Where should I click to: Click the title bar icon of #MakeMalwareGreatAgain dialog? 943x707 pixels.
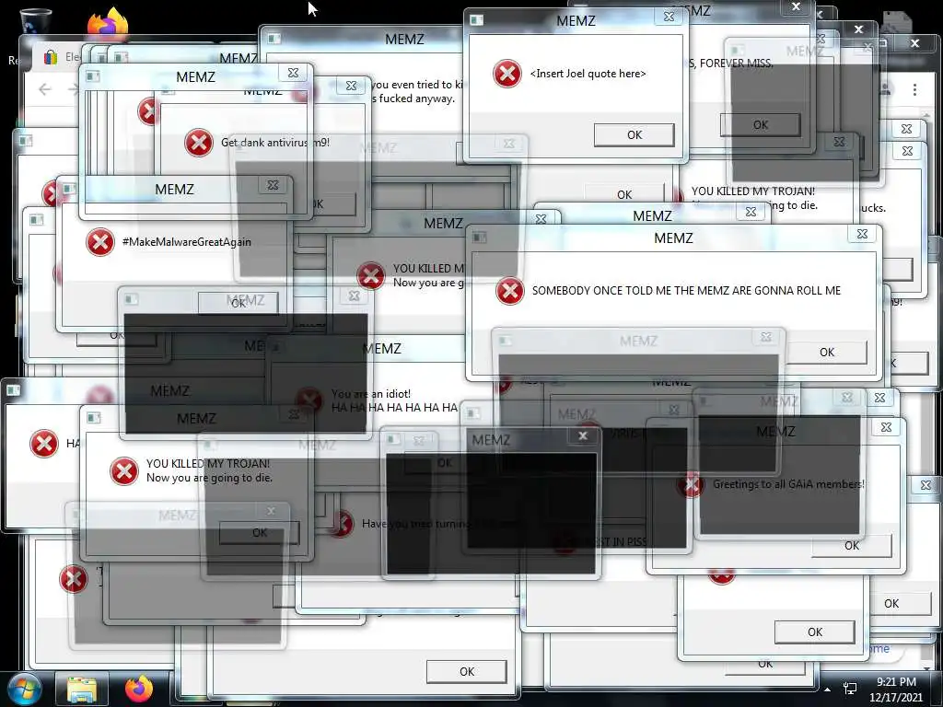pos(70,189)
